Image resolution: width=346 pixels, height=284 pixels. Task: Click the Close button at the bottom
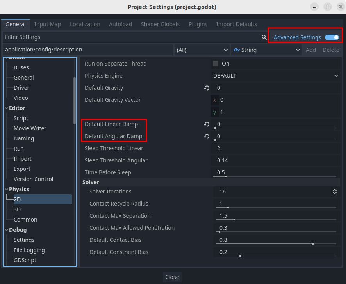[x=172, y=277]
